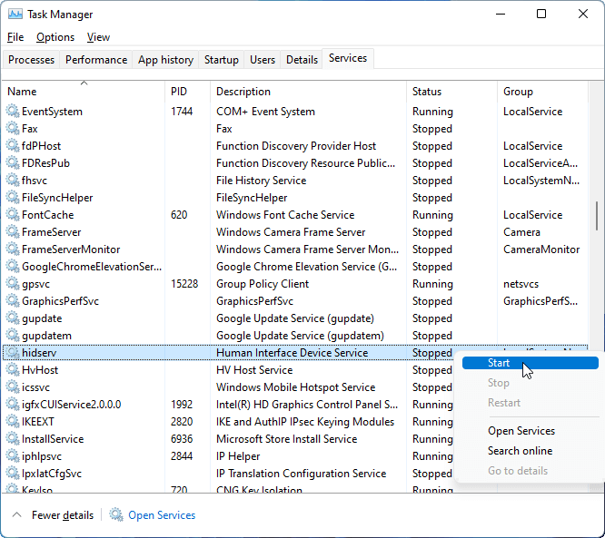This screenshot has height=538, width=605.
Task: Click the vertical scrollbar thumb of services list
Action: pyautogui.click(x=597, y=215)
